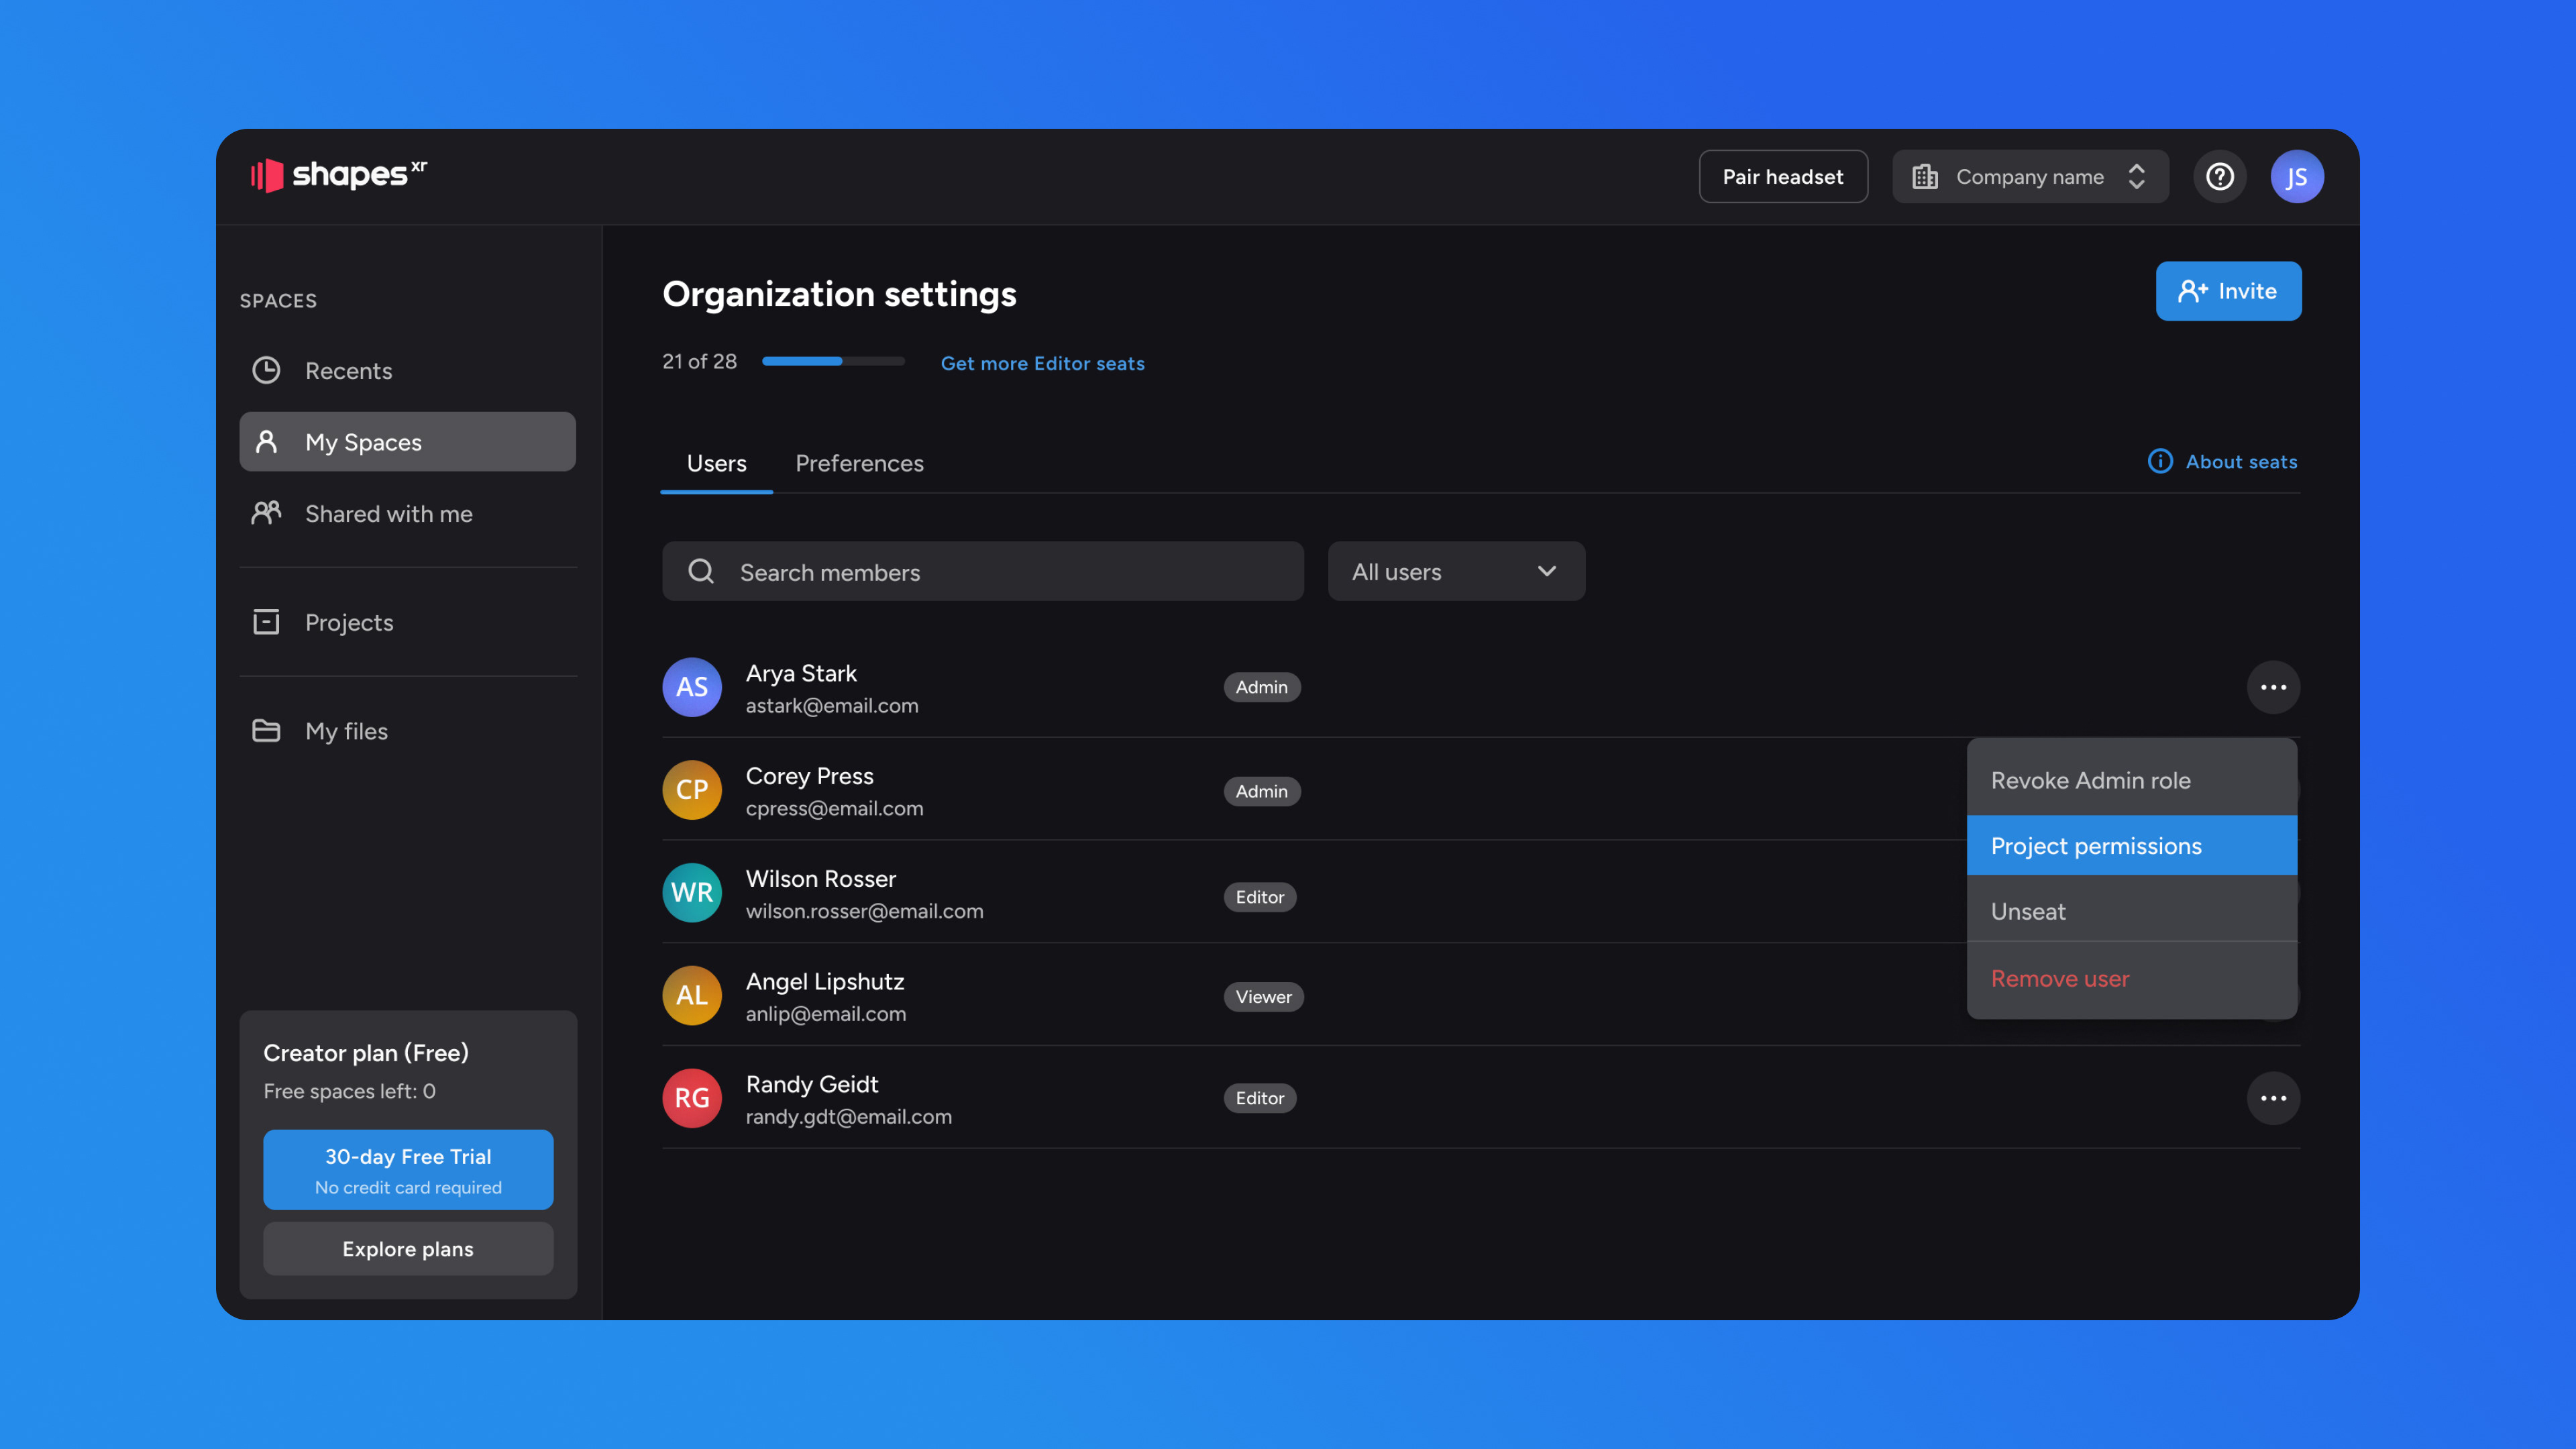Open My Spaces in the sidebar
This screenshot has height=1449, width=2576.
(407, 441)
